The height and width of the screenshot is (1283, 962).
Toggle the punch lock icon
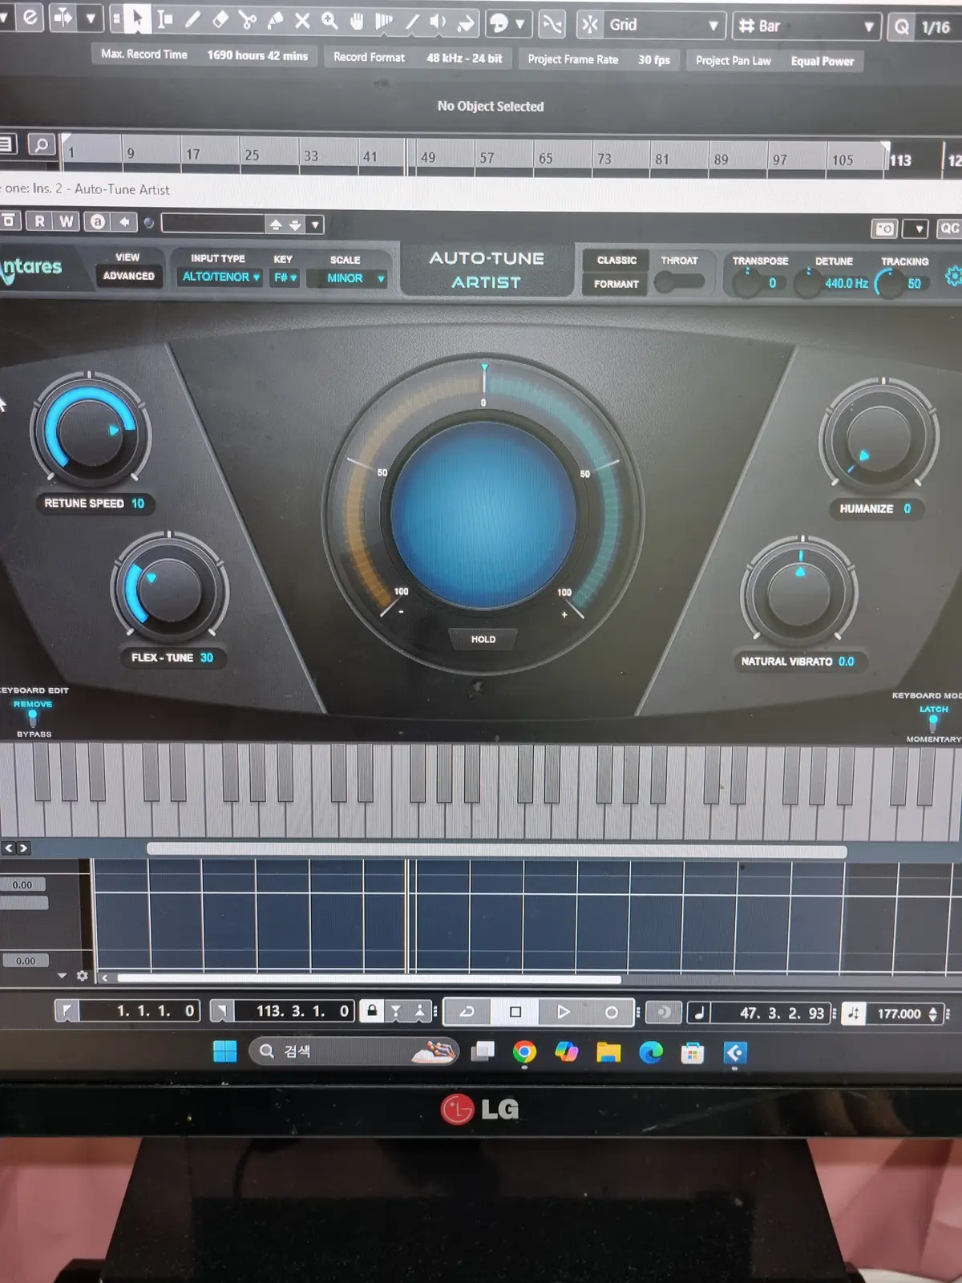(371, 1011)
